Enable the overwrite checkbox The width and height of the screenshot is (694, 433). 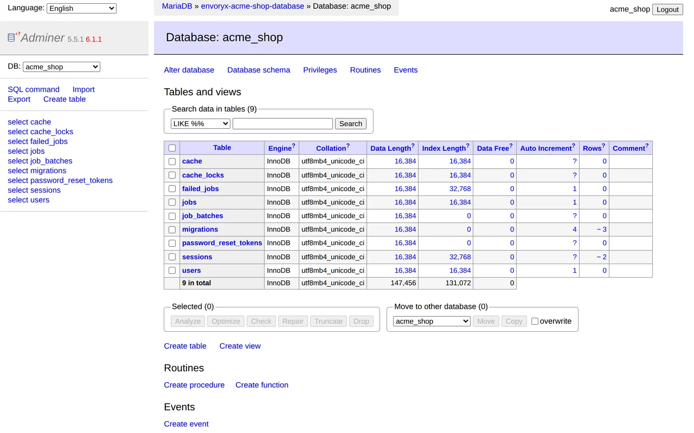[x=535, y=322]
